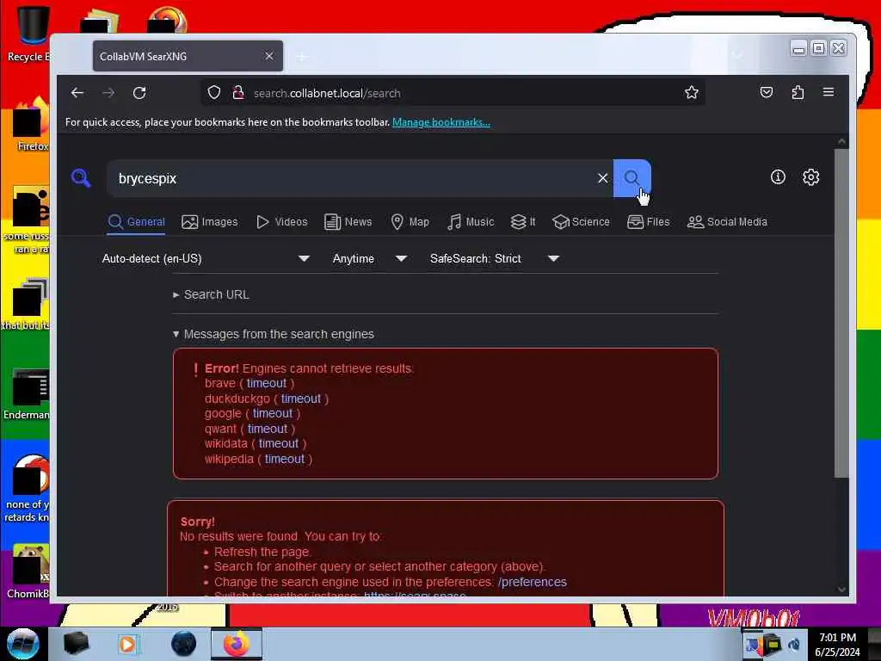Image resolution: width=881 pixels, height=661 pixels.
Task: Open a new tab with plus button
Action: [x=302, y=57]
